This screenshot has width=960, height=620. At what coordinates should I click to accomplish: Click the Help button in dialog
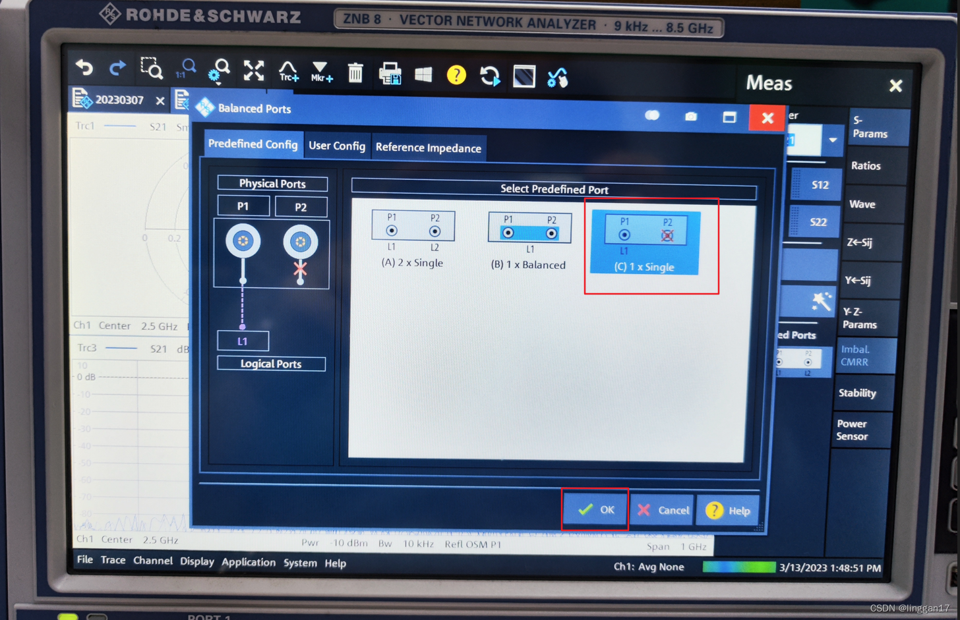click(x=728, y=511)
